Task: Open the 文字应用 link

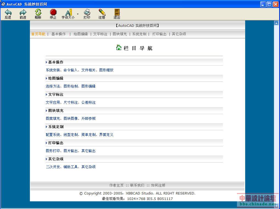Action: [x=53, y=103]
